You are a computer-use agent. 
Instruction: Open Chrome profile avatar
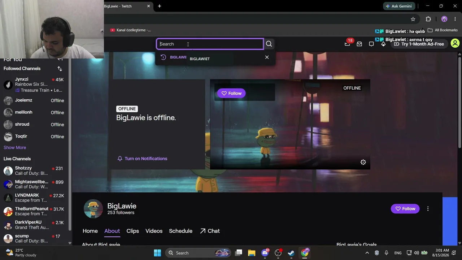[444, 19]
